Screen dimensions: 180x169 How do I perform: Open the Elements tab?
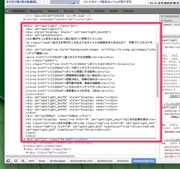pos(19,11)
